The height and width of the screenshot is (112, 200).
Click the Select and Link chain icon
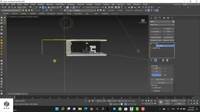point(9,7)
